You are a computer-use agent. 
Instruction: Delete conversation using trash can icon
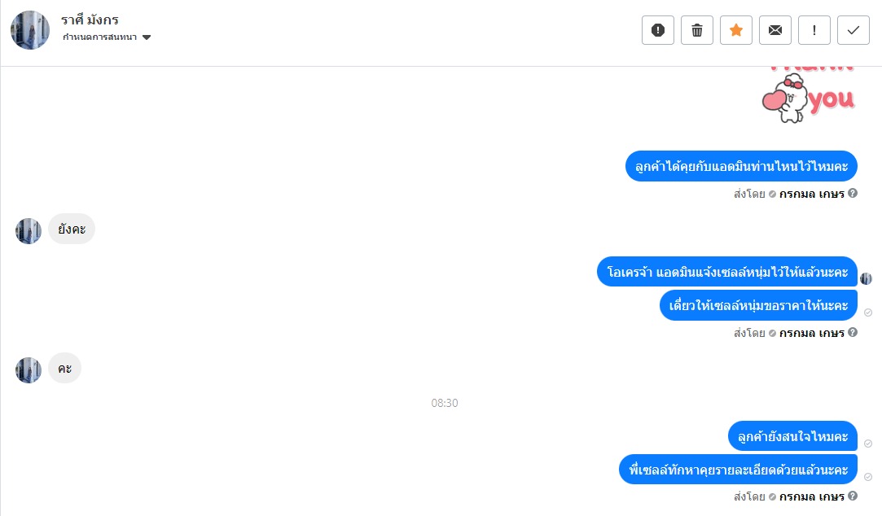tap(697, 30)
